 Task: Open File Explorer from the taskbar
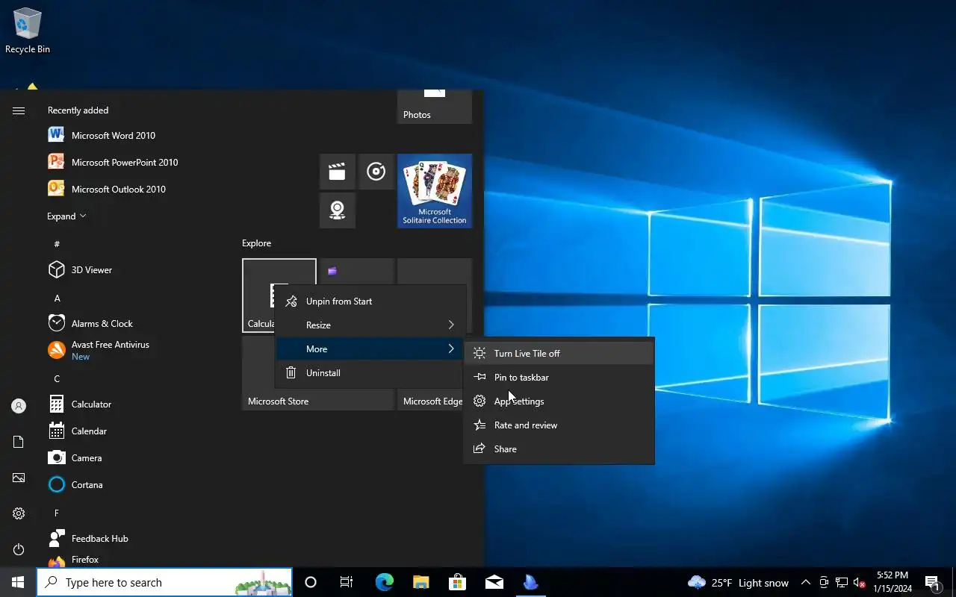420,582
